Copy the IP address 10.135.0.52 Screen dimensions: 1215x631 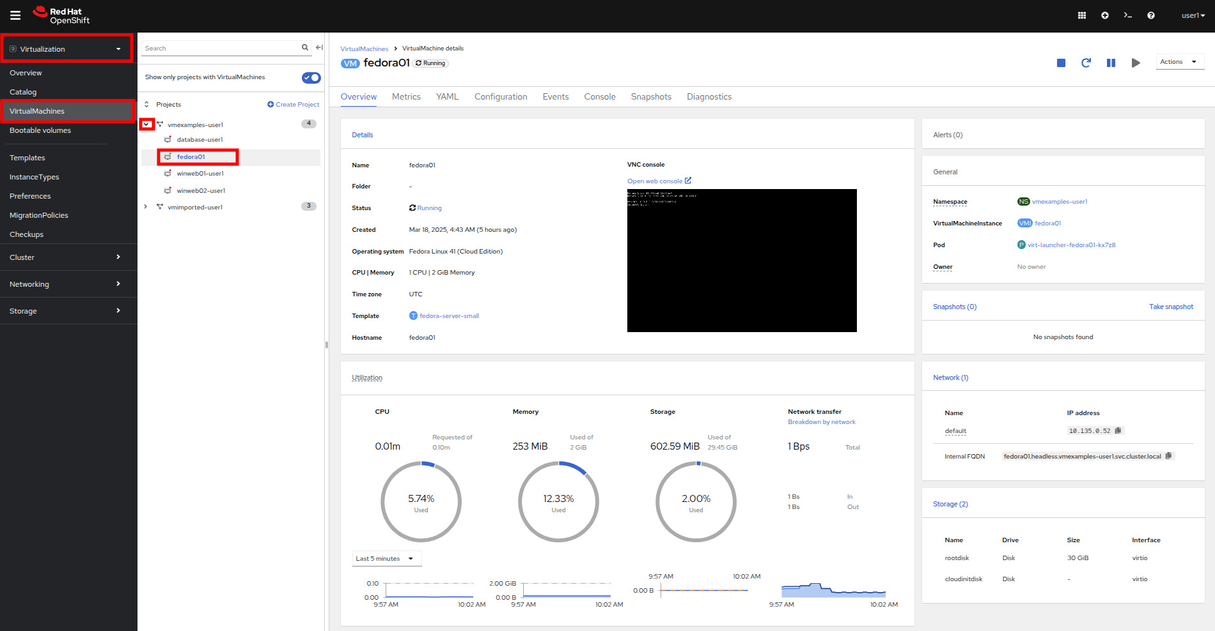[x=1118, y=430]
